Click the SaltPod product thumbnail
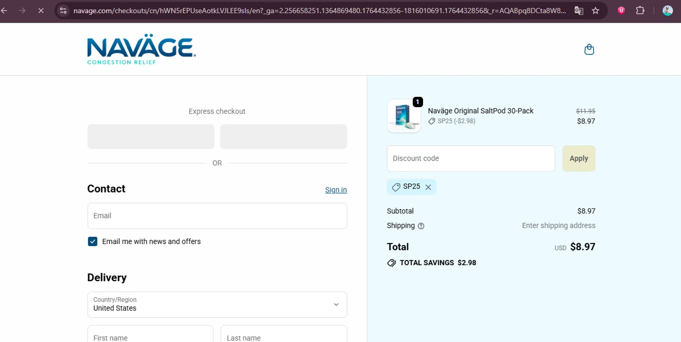The height and width of the screenshot is (342, 681). (404, 116)
